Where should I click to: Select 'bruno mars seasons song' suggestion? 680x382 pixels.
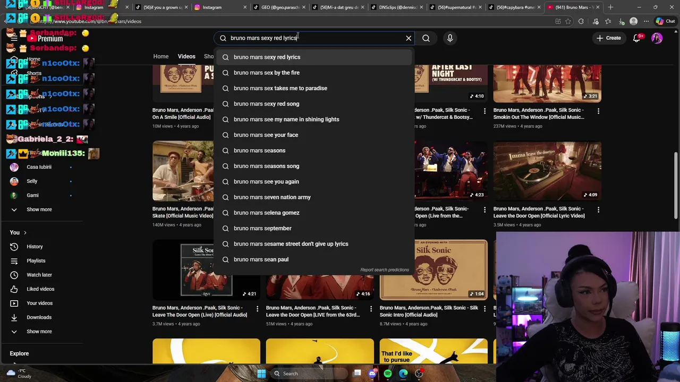pyautogui.click(x=314, y=166)
